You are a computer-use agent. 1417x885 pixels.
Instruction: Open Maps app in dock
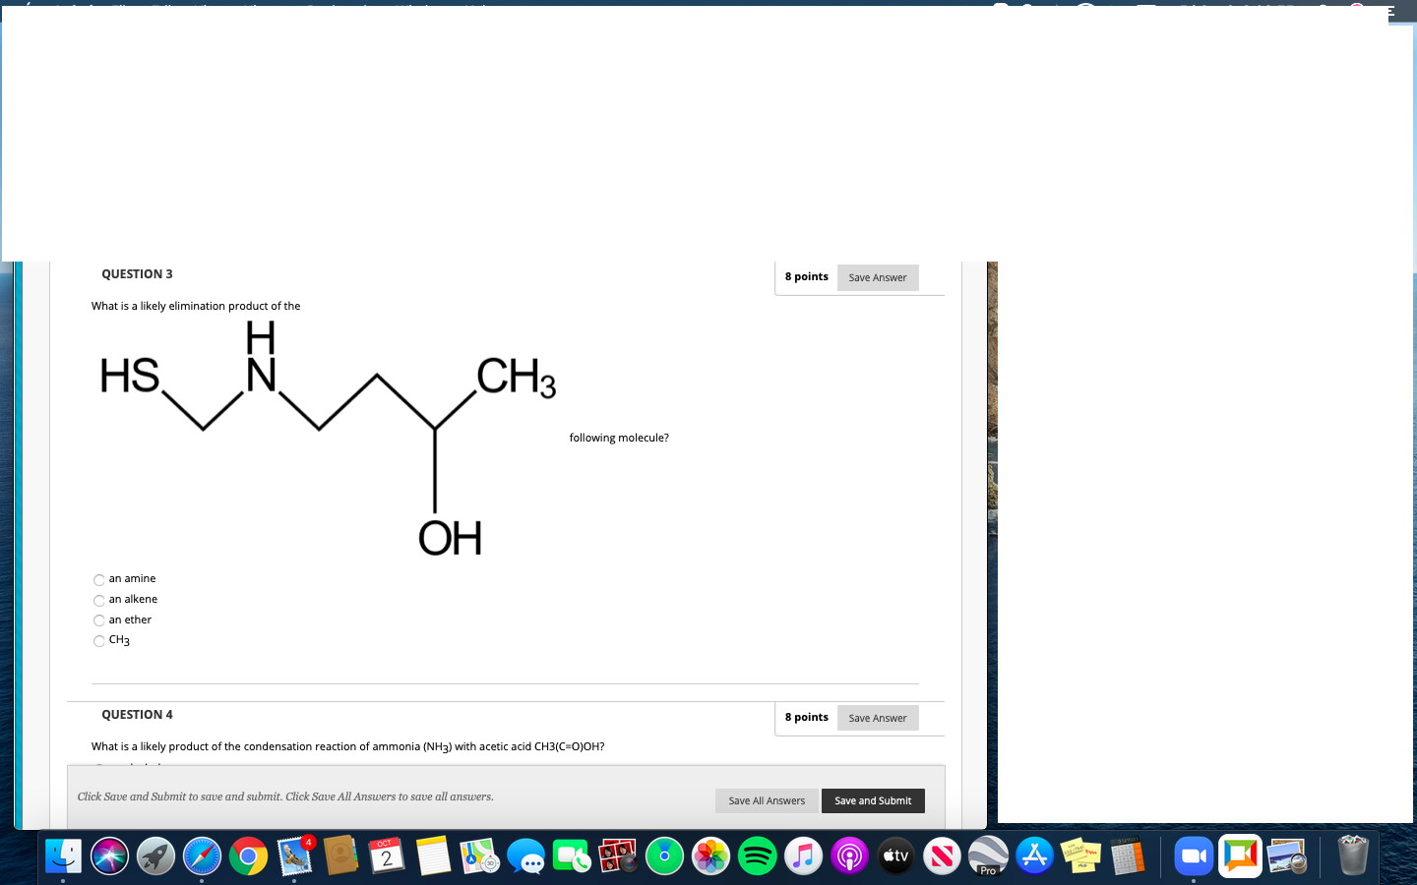(479, 856)
